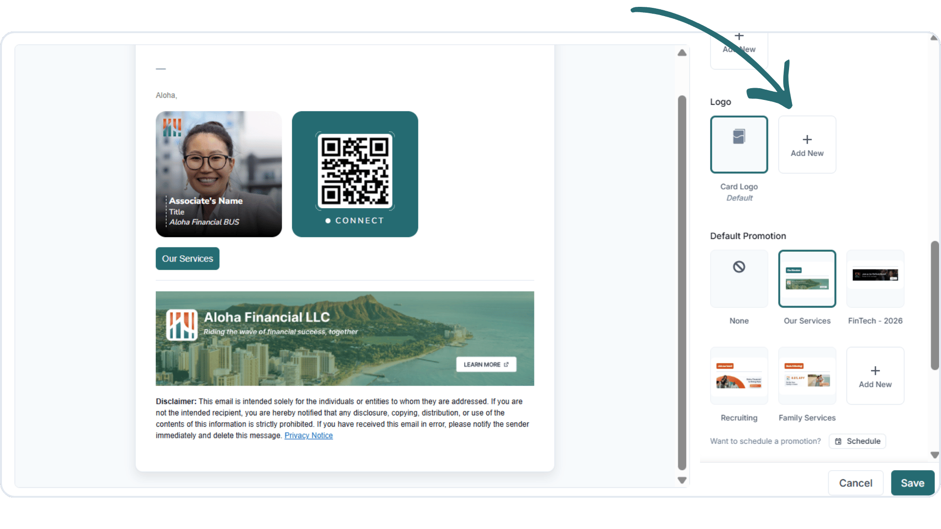941x529 pixels.
Task: Click the Aloha Financial LLC banner heading
Action: 267,317
